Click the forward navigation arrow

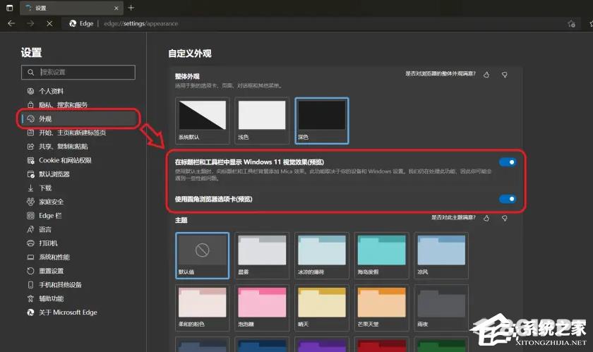click(30, 23)
